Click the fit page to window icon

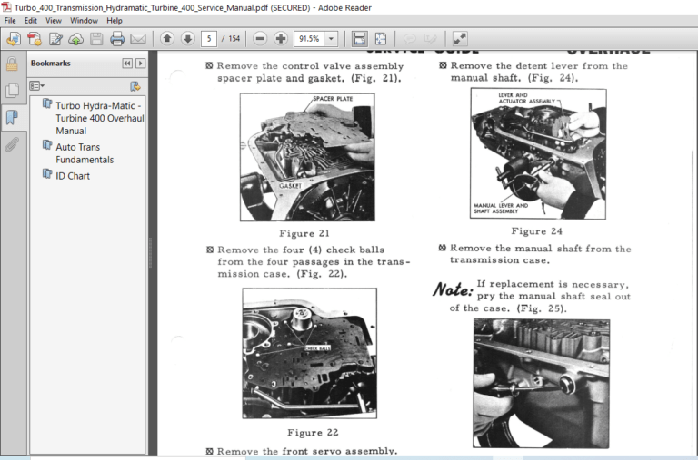(x=381, y=39)
